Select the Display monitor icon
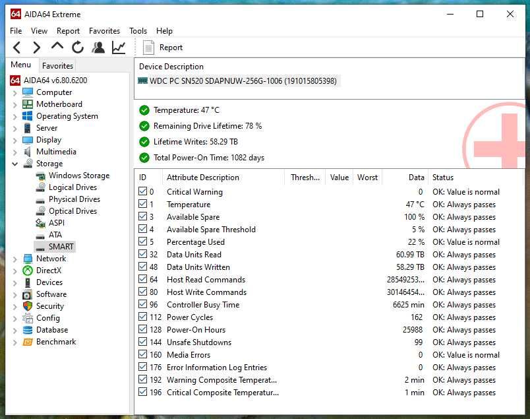530x419 pixels. coord(28,140)
